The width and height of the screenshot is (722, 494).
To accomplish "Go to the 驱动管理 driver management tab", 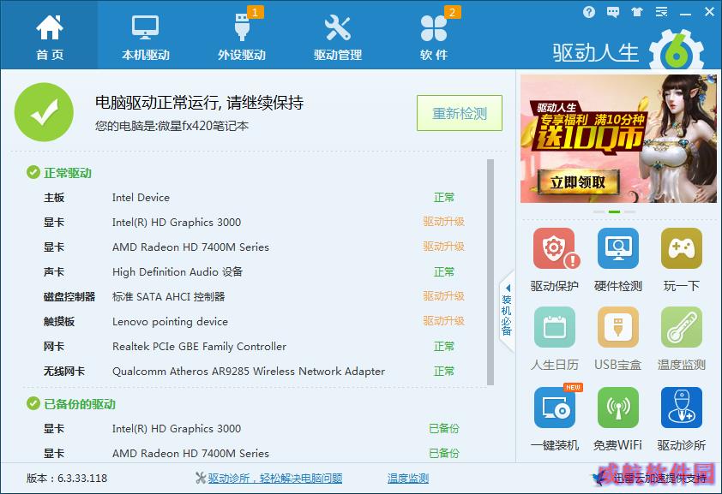I will click(x=338, y=36).
